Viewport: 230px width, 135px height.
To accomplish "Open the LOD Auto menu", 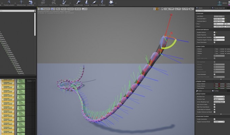I will tap(78, 9).
